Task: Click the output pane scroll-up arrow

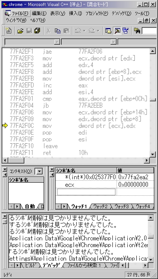Action: coord(151,217)
